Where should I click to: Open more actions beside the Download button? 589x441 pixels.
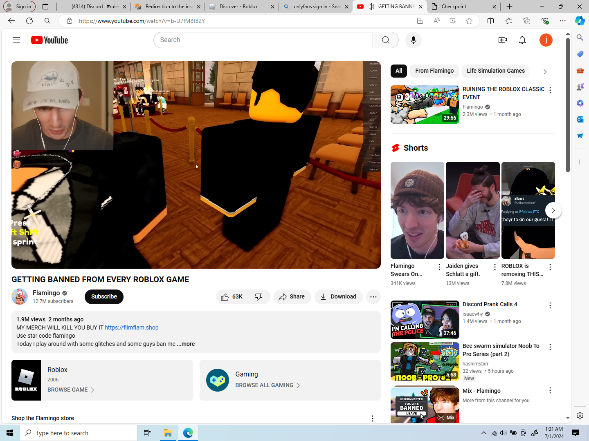[373, 297]
